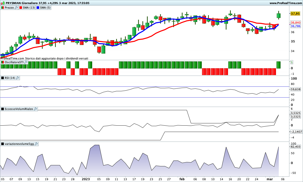Screen dimensions: 303x182
Task: Click the last green OscillatoreSTI bar
Action: point(279,65)
